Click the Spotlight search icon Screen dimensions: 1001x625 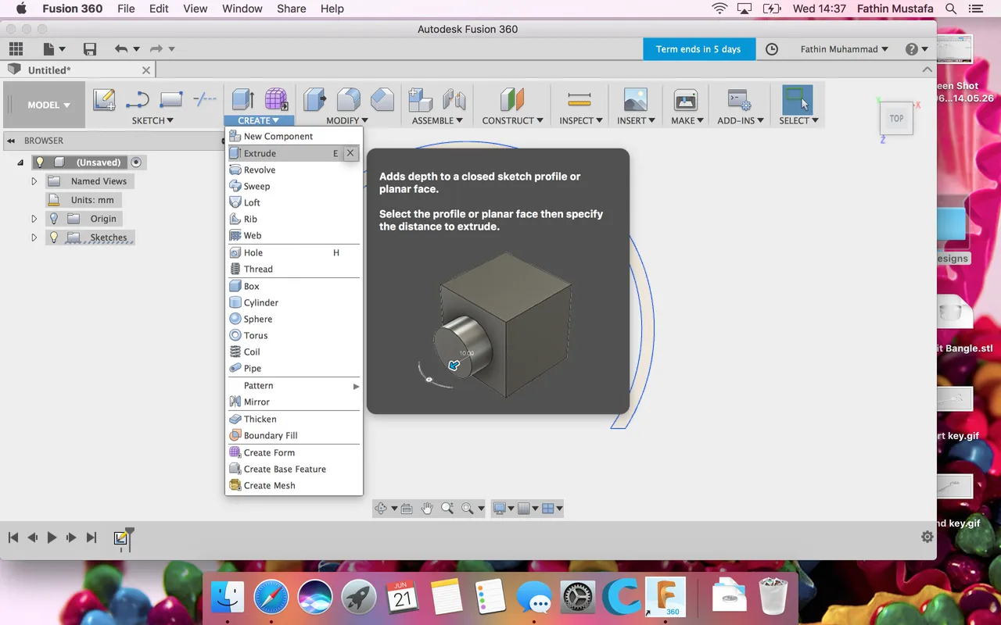tap(951, 9)
